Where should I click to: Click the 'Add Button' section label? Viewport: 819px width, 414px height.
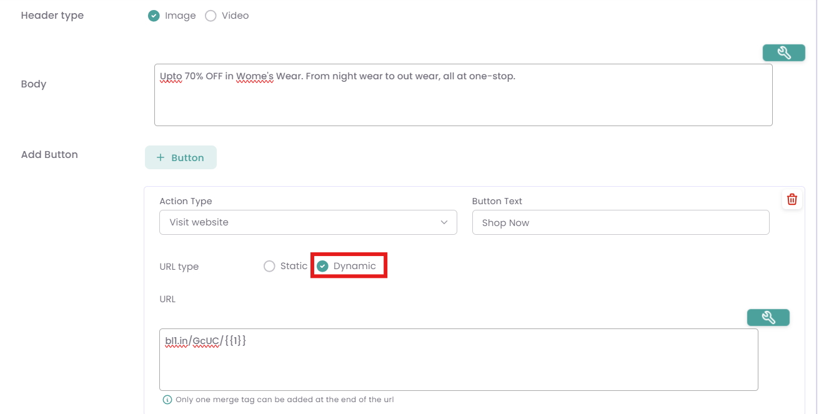49,155
